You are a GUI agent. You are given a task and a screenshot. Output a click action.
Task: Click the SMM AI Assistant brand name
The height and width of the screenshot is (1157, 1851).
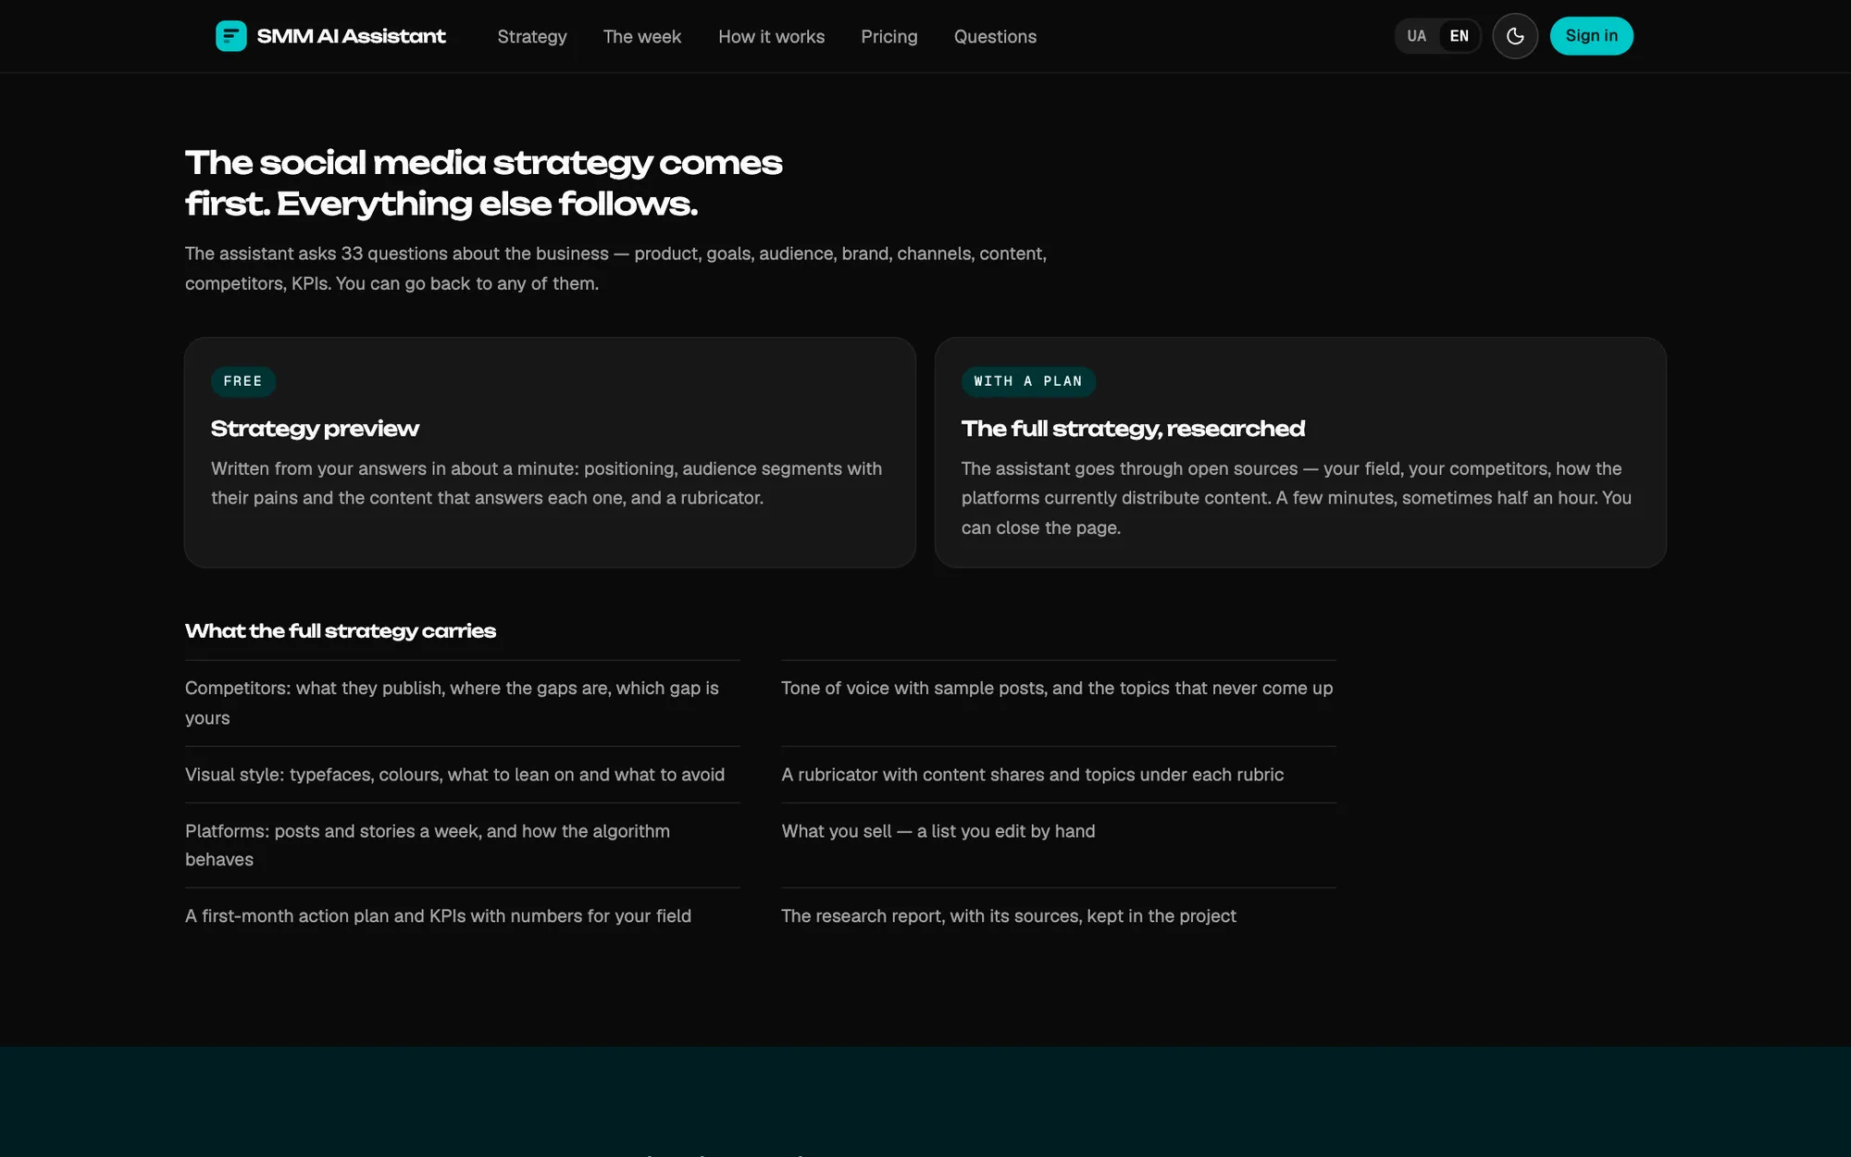[x=352, y=36]
